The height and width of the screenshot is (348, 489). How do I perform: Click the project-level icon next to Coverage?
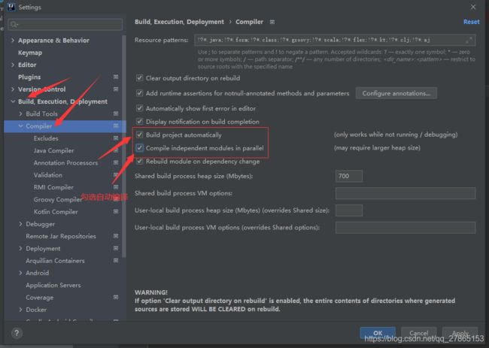coord(116,297)
